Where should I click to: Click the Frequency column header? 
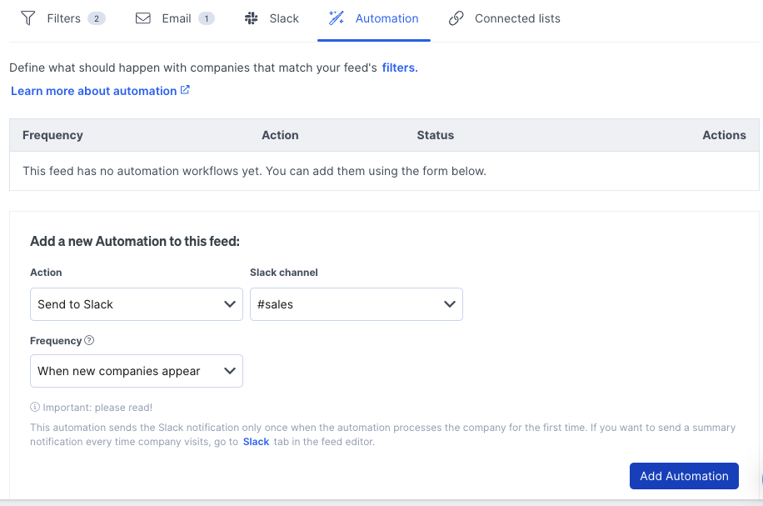pyautogui.click(x=52, y=135)
